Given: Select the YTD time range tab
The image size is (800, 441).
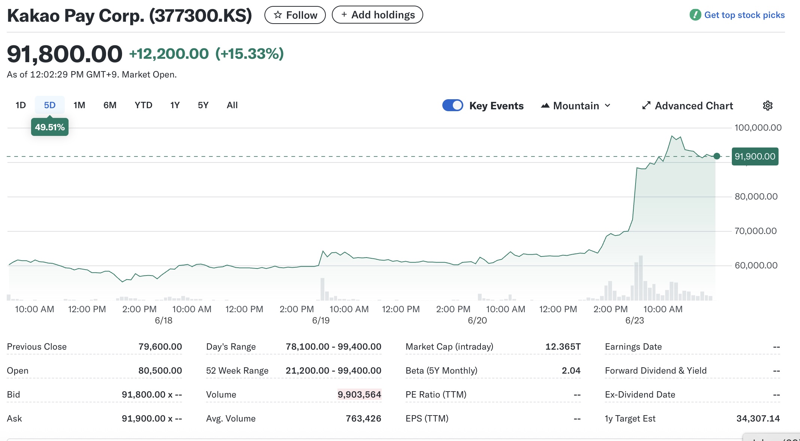Looking at the screenshot, I should [143, 105].
